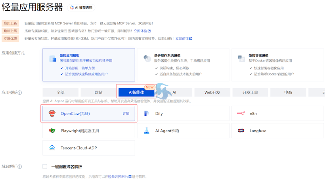This screenshot has width=325, height=182.
Task: Click the 专属优惠 notice tag
Action: [10, 39]
